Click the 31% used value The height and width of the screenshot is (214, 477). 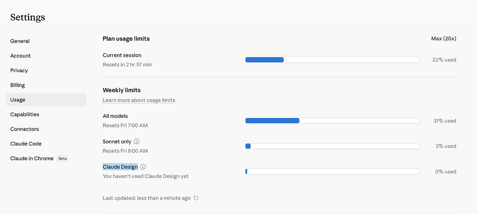445,120
